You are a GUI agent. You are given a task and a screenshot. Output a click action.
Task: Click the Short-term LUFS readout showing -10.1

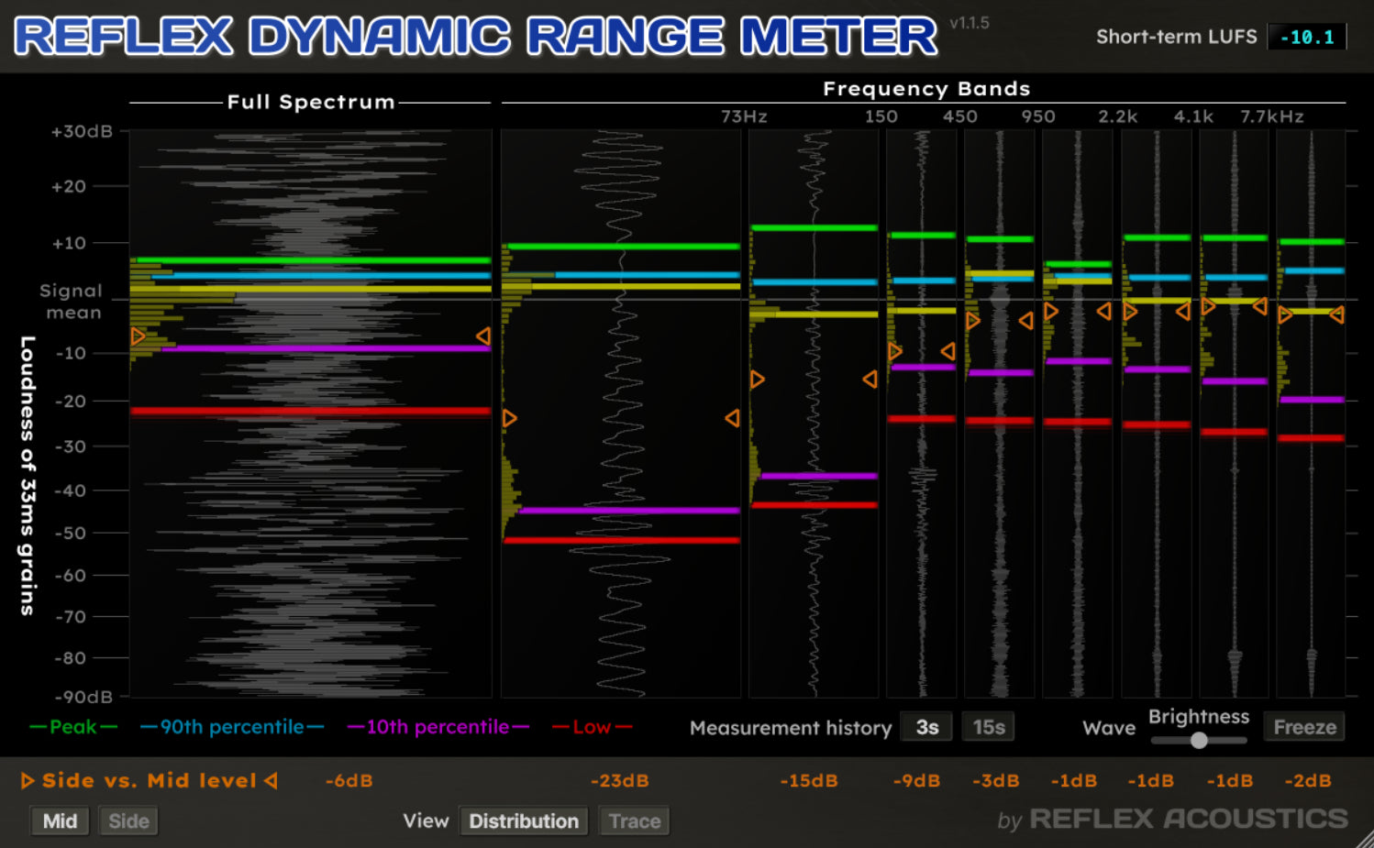[x=1307, y=38]
